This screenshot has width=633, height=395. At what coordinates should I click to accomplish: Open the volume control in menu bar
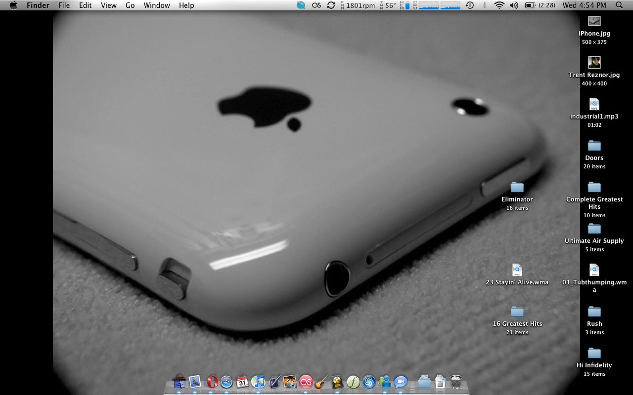click(514, 5)
